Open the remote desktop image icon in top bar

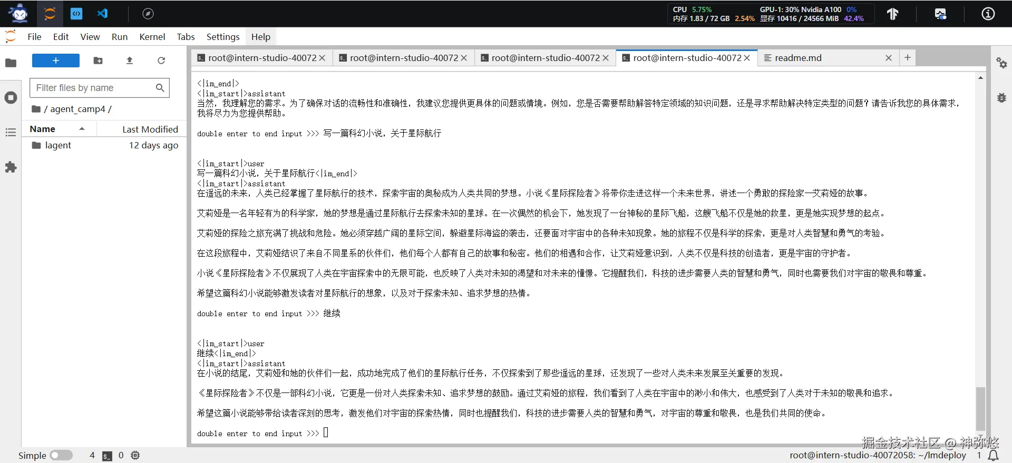[x=940, y=14]
